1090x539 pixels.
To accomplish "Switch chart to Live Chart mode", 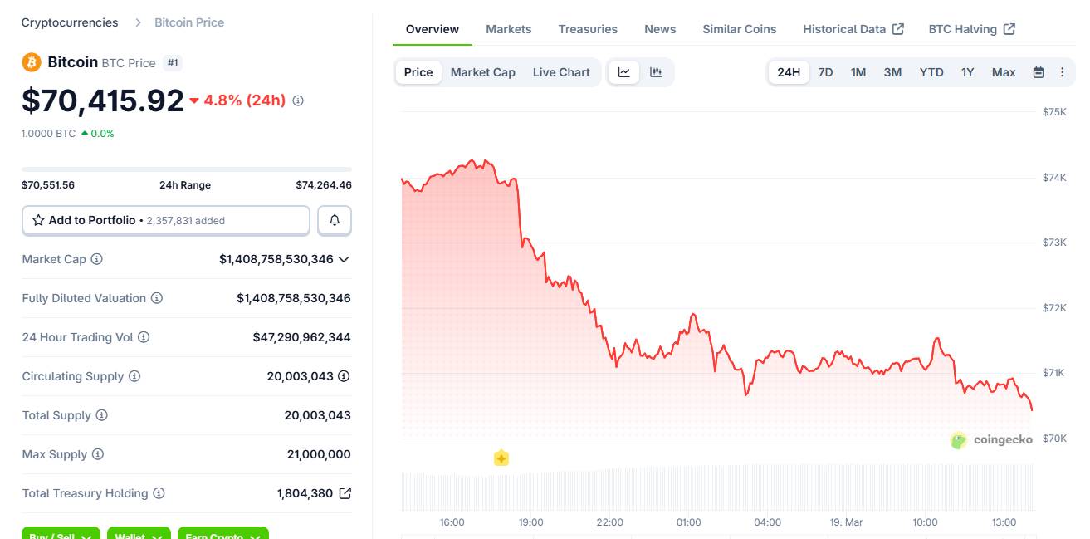I will [561, 72].
